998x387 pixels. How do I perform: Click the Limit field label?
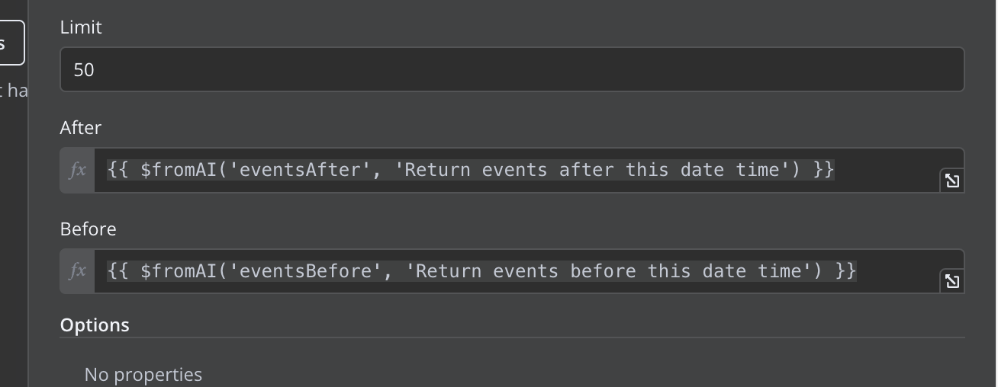point(81,27)
